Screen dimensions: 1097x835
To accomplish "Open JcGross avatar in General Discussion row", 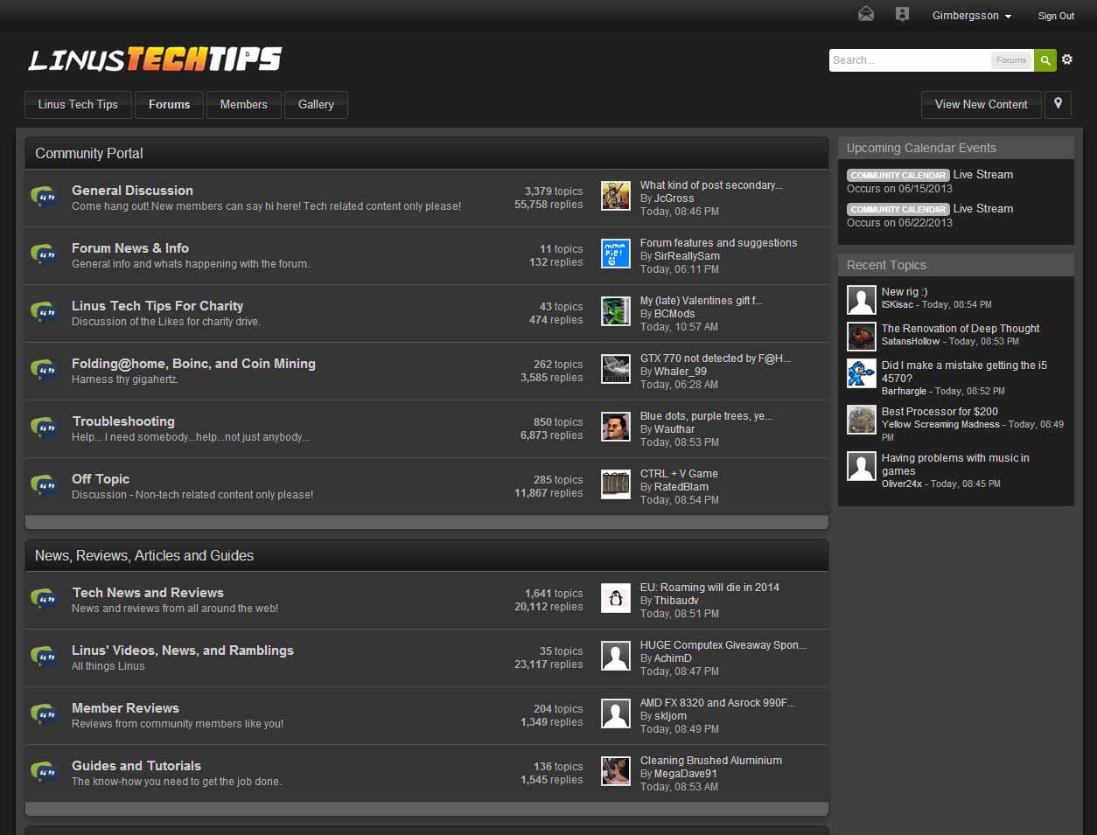I will click(x=616, y=196).
